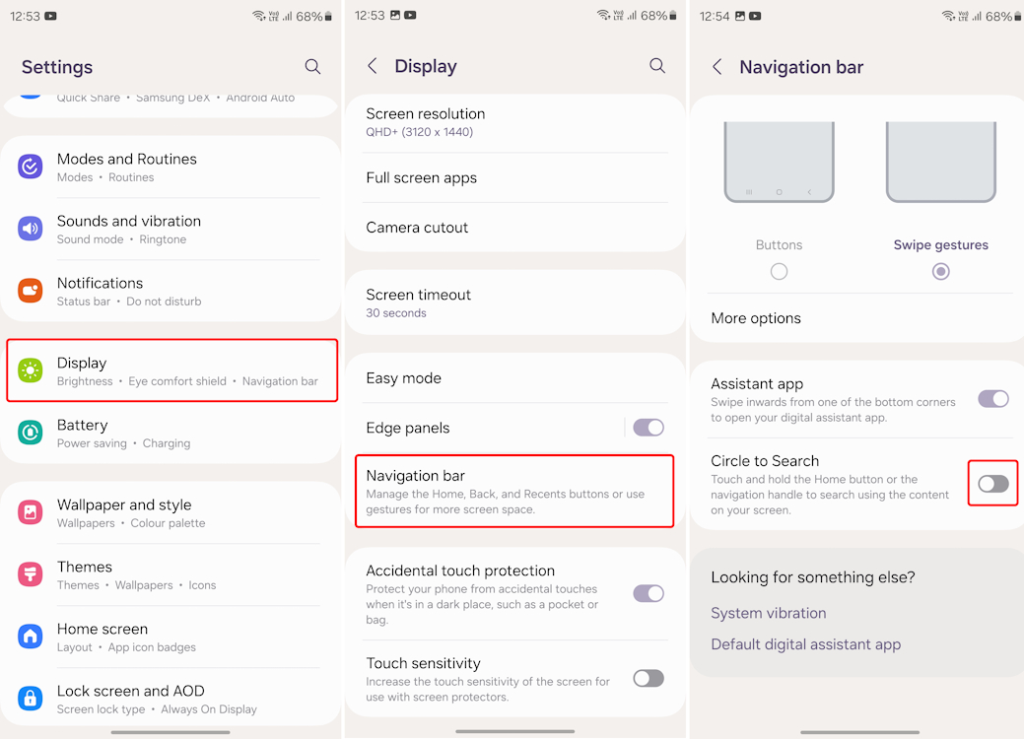Disable the Edge panels toggle

click(x=648, y=427)
